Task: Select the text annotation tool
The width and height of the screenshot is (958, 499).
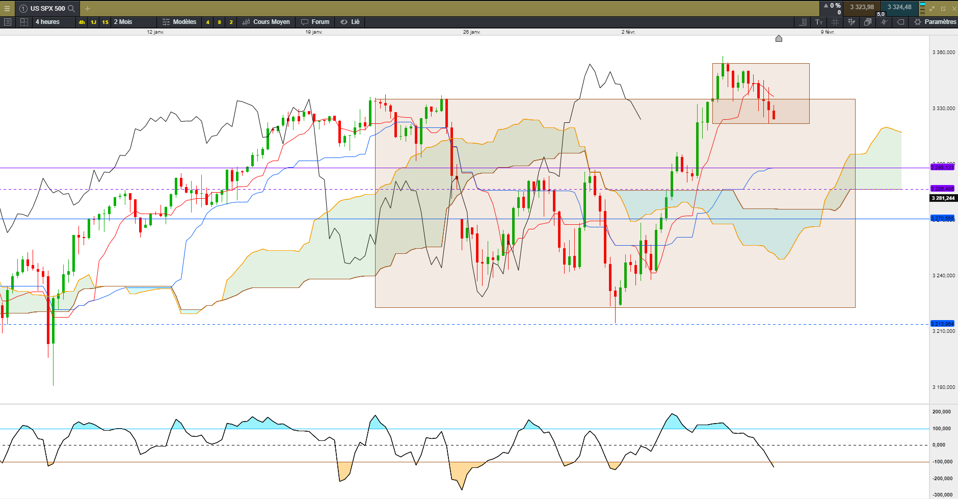Action: coord(819,22)
